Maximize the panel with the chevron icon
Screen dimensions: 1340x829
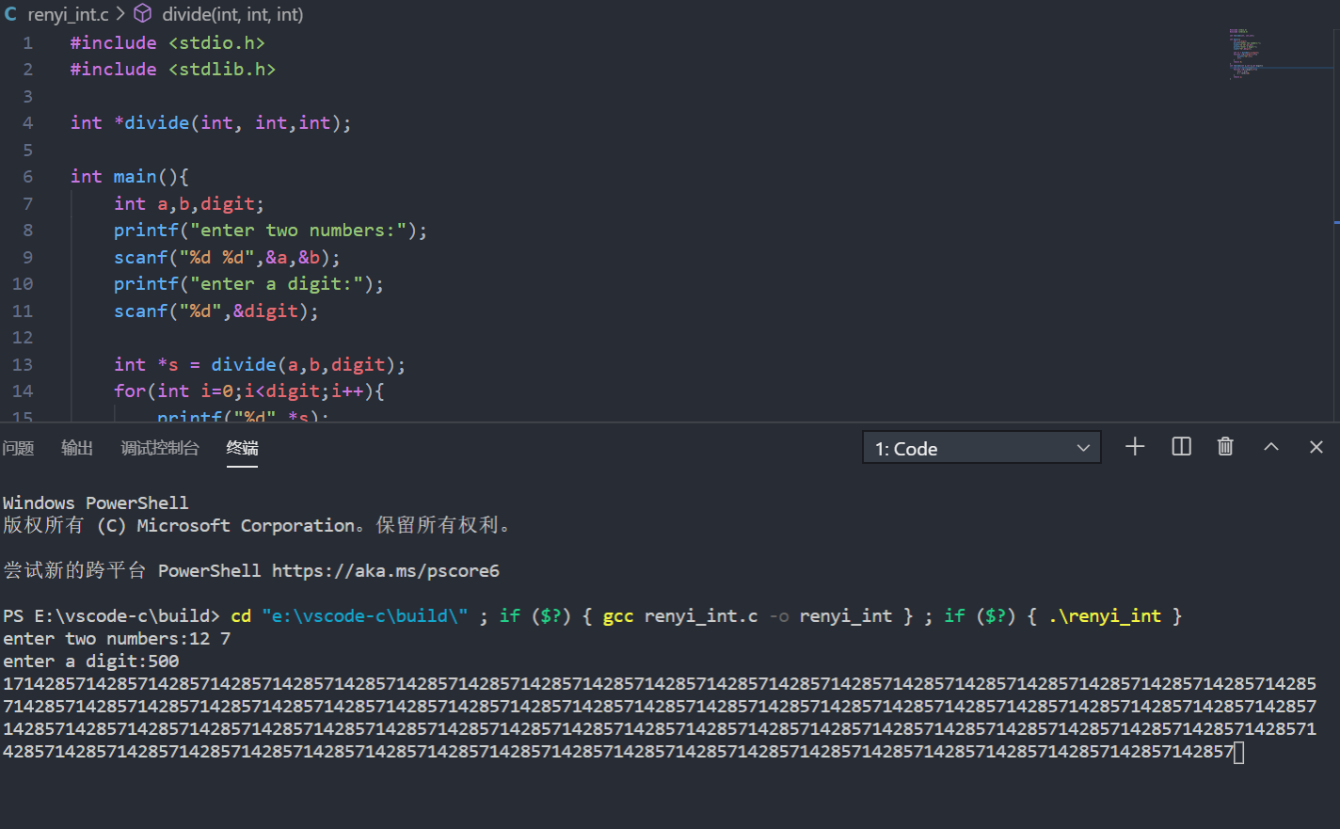pos(1271,447)
